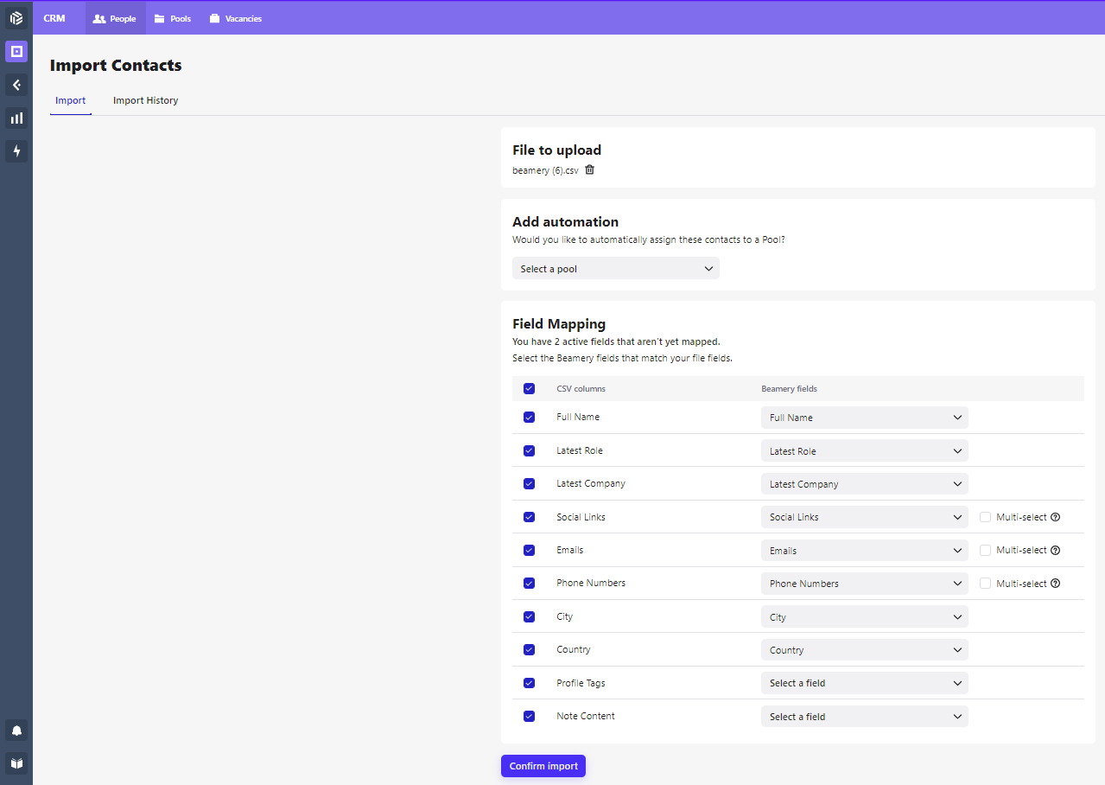The height and width of the screenshot is (785, 1105).
Task: Open the Latest Company field mapping dropdown
Action: pos(864,483)
